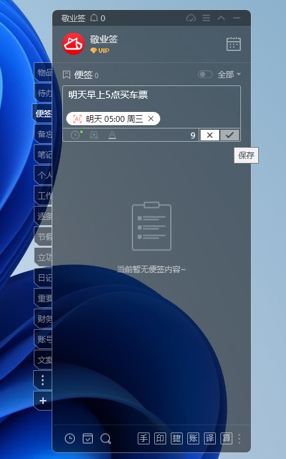This screenshot has height=459, width=286.
Task: Open the completed tasks calendar-check icon
Action: [x=87, y=438]
